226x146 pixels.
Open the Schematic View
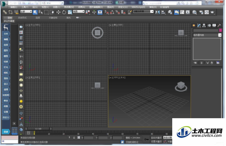pos(188,12)
